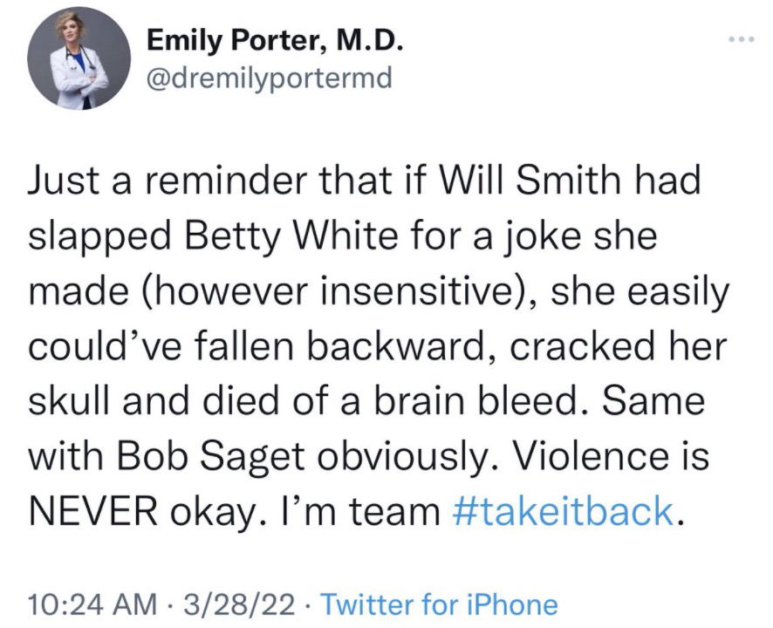Click the phrase "(however insensitive)"
This screenshot has height=628, width=773.
click(x=334, y=291)
